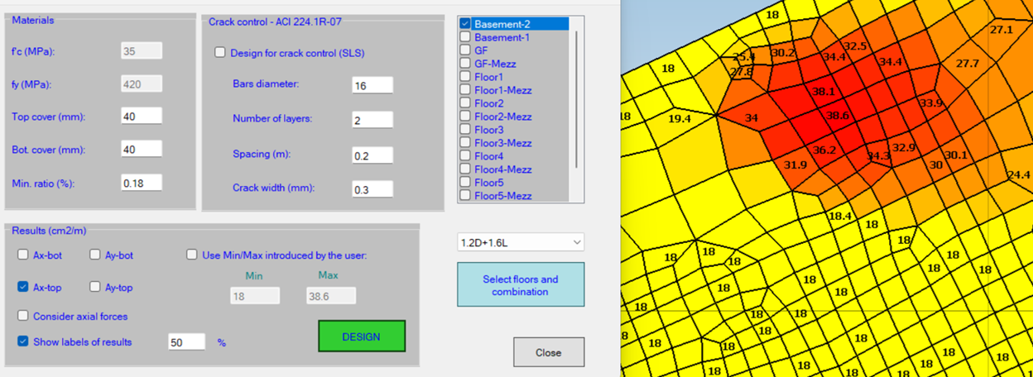Check the Basement-1 floor checkbox
This screenshot has width=1033, height=377.
coord(465,37)
